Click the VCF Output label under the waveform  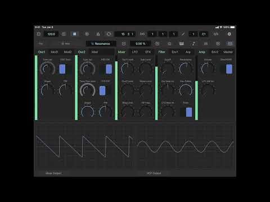pyautogui.click(x=154, y=173)
